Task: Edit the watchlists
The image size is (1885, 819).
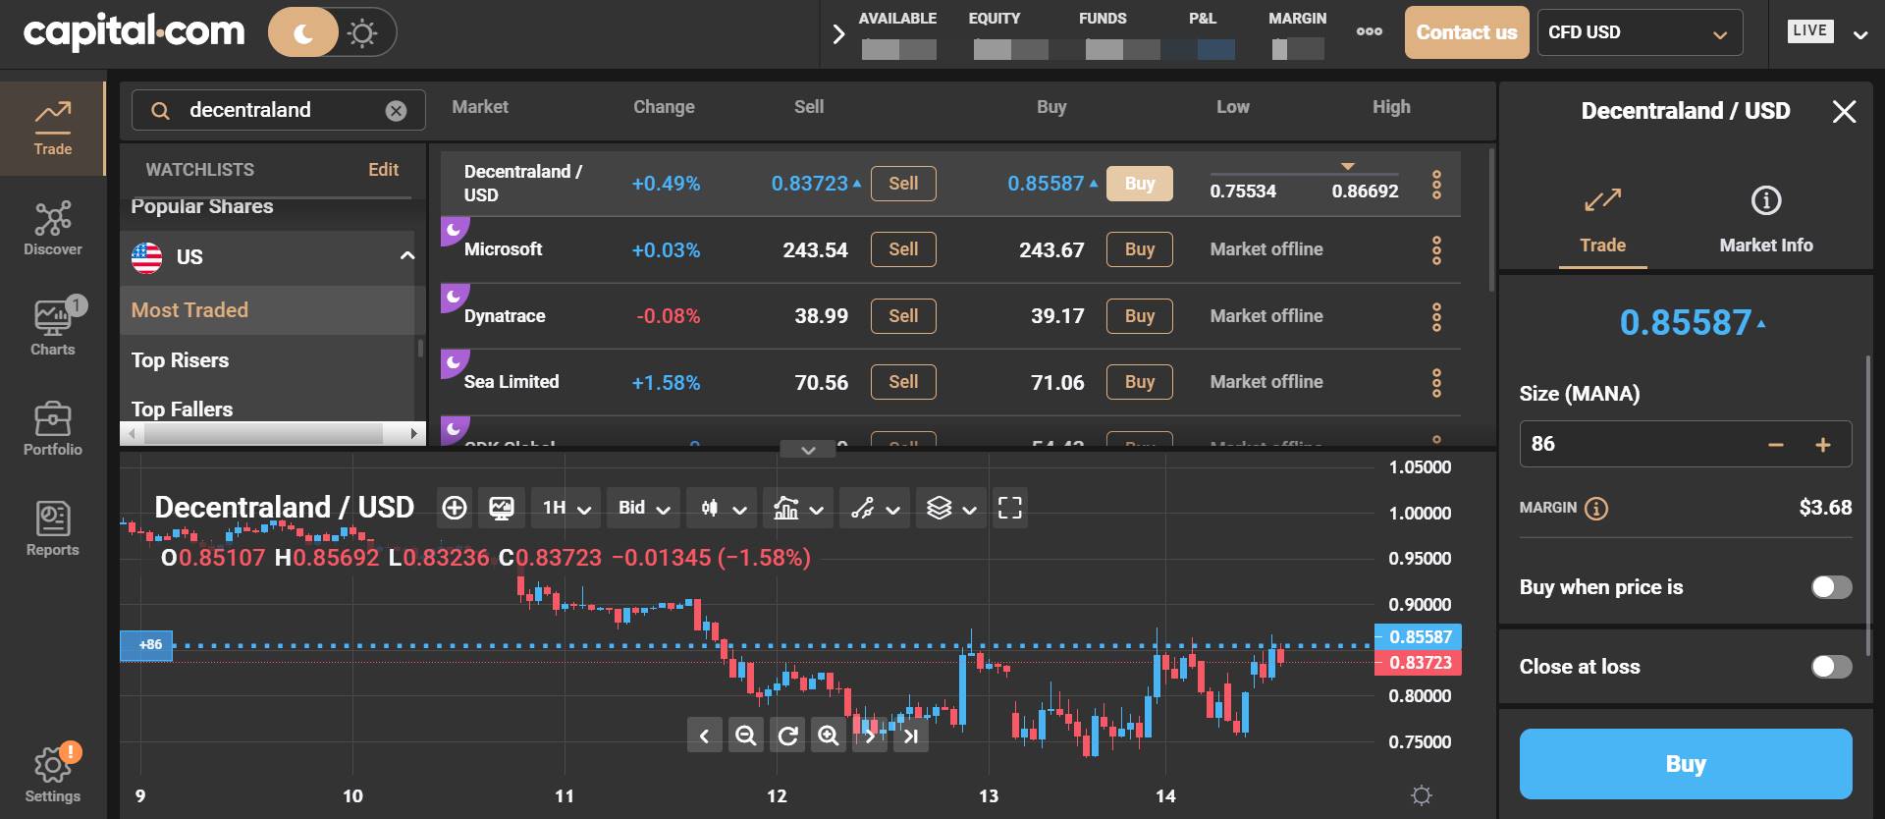Action: click(x=383, y=170)
